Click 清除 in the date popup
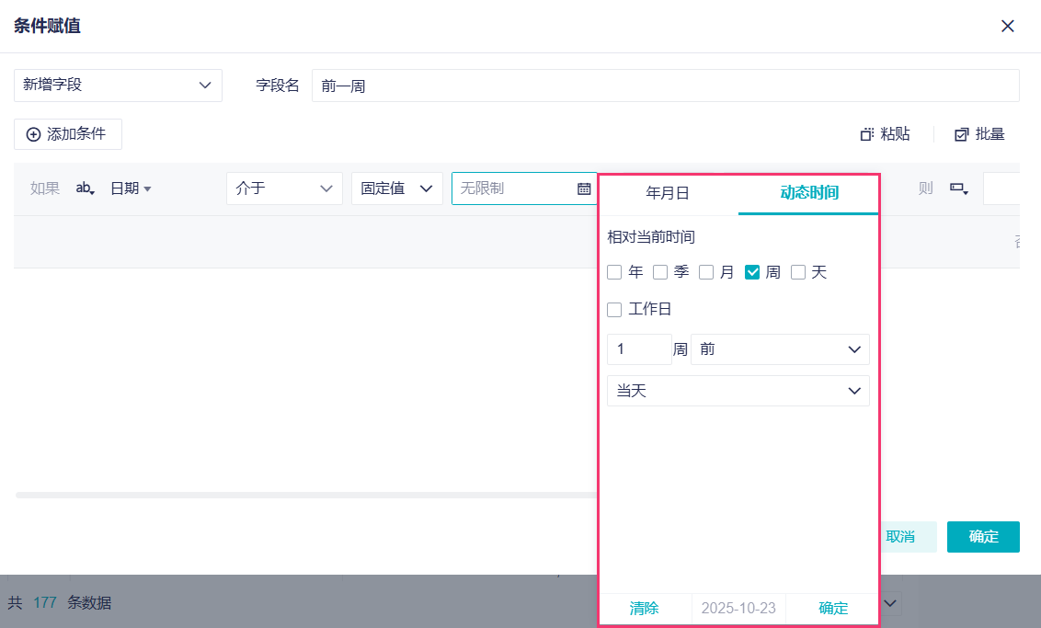The image size is (1041, 628). click(x=644, y=608)
